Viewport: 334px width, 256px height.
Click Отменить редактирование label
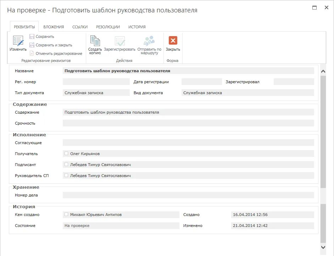[59, 53]
